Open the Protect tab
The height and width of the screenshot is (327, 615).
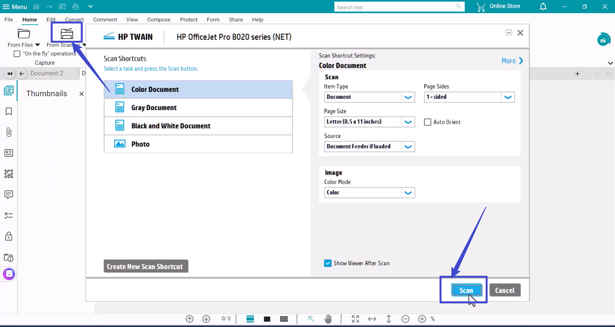(x=189, y=20)
